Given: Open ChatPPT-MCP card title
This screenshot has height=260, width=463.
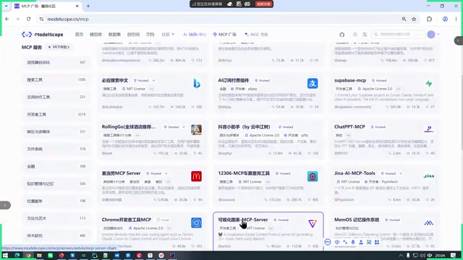Looking at the screenshot, I should tap(349, 127).
